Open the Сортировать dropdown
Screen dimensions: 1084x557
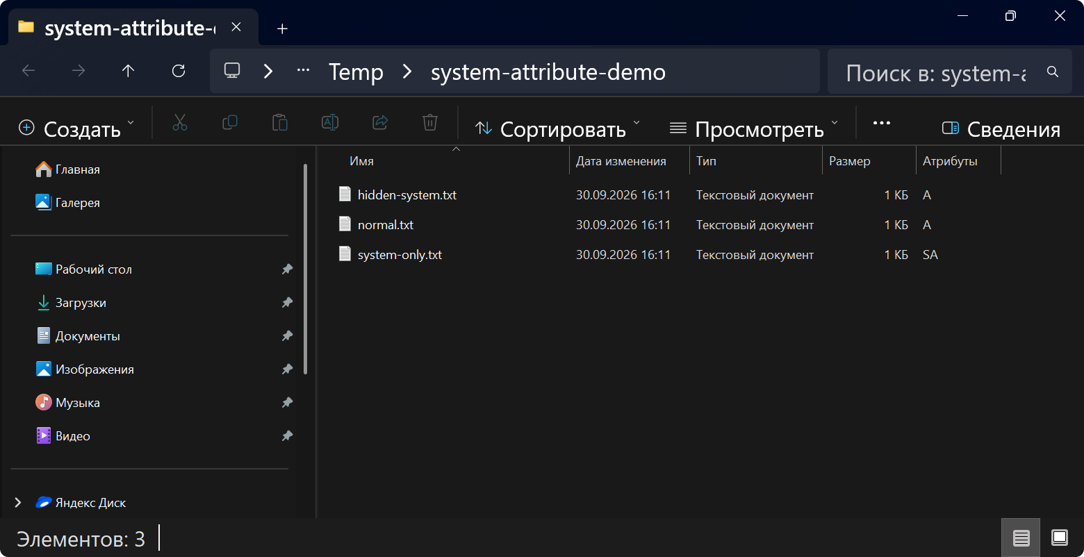tap(557, 128)
